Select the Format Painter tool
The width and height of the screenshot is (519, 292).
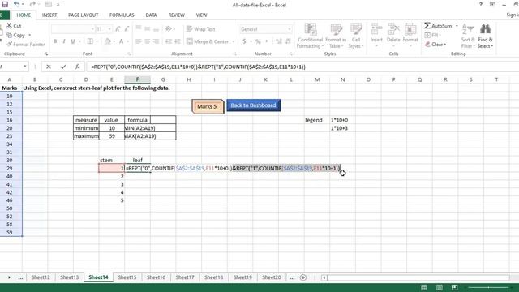[25, 44]
